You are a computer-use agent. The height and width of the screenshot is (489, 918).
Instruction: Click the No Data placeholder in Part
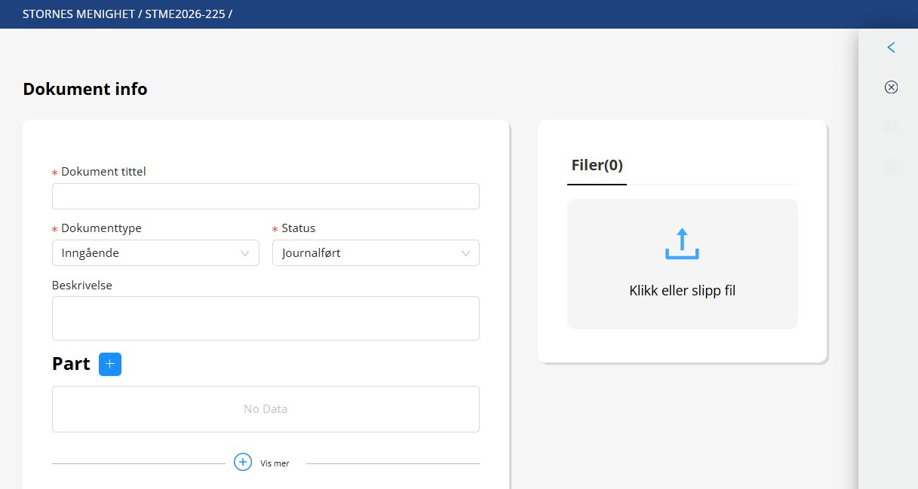(x=266, y=409)
